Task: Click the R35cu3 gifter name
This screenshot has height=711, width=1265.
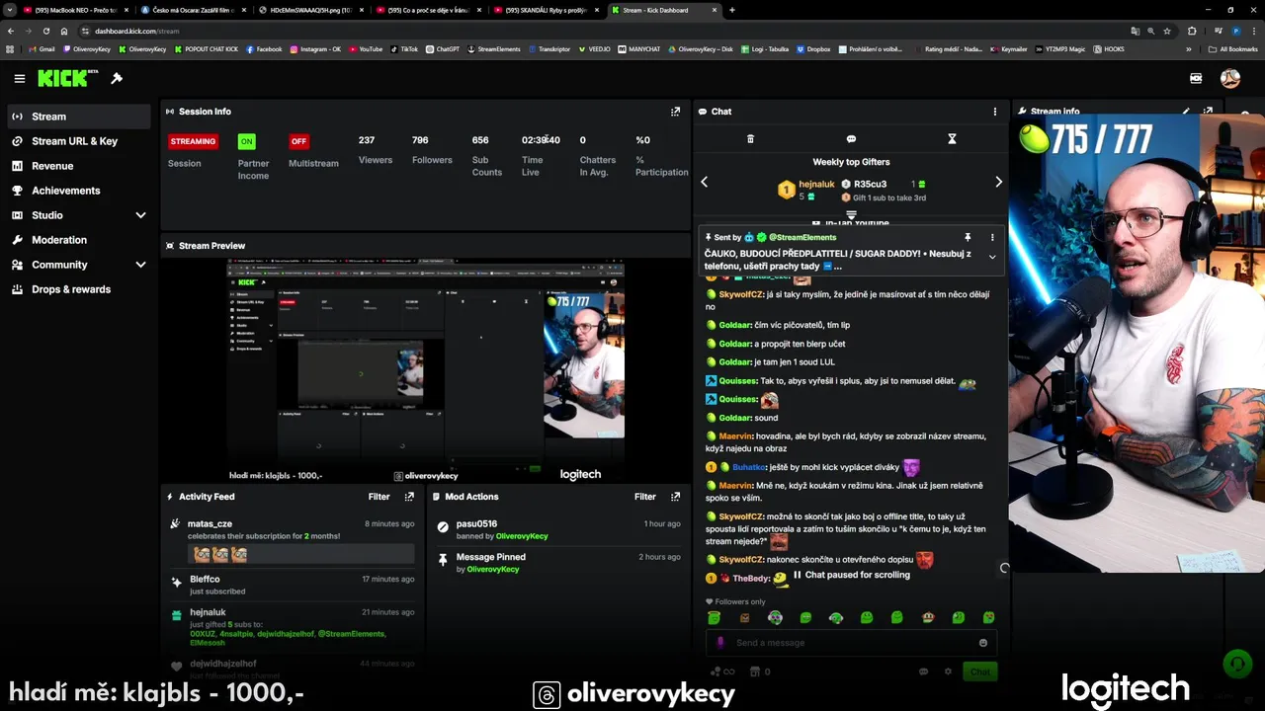Action: pos(870,184)
